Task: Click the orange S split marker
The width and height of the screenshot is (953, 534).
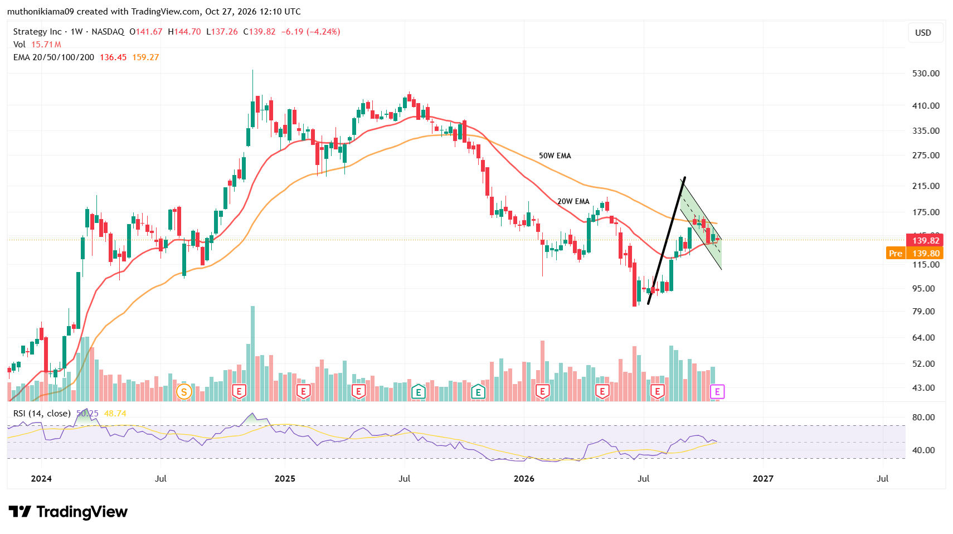Action: coord(184,392)
